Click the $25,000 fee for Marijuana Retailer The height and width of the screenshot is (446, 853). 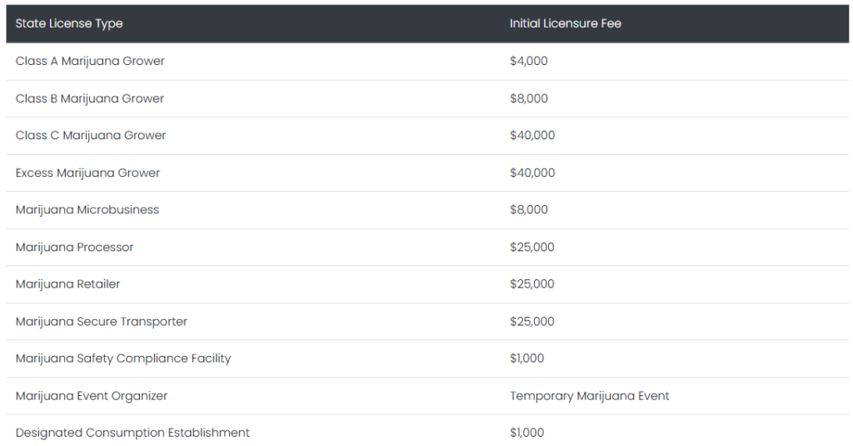pyautogui.click(x=532, y=284)
